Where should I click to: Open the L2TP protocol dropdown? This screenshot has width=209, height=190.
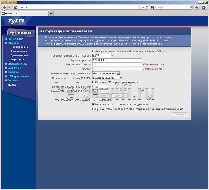[103, 55]
